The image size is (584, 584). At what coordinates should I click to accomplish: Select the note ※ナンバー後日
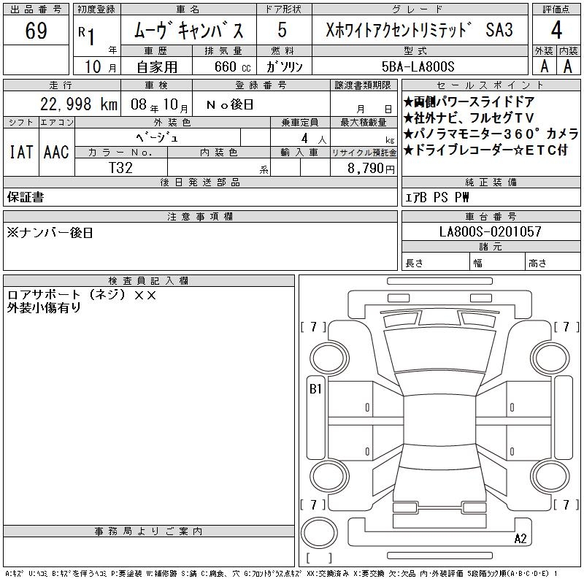50,233
